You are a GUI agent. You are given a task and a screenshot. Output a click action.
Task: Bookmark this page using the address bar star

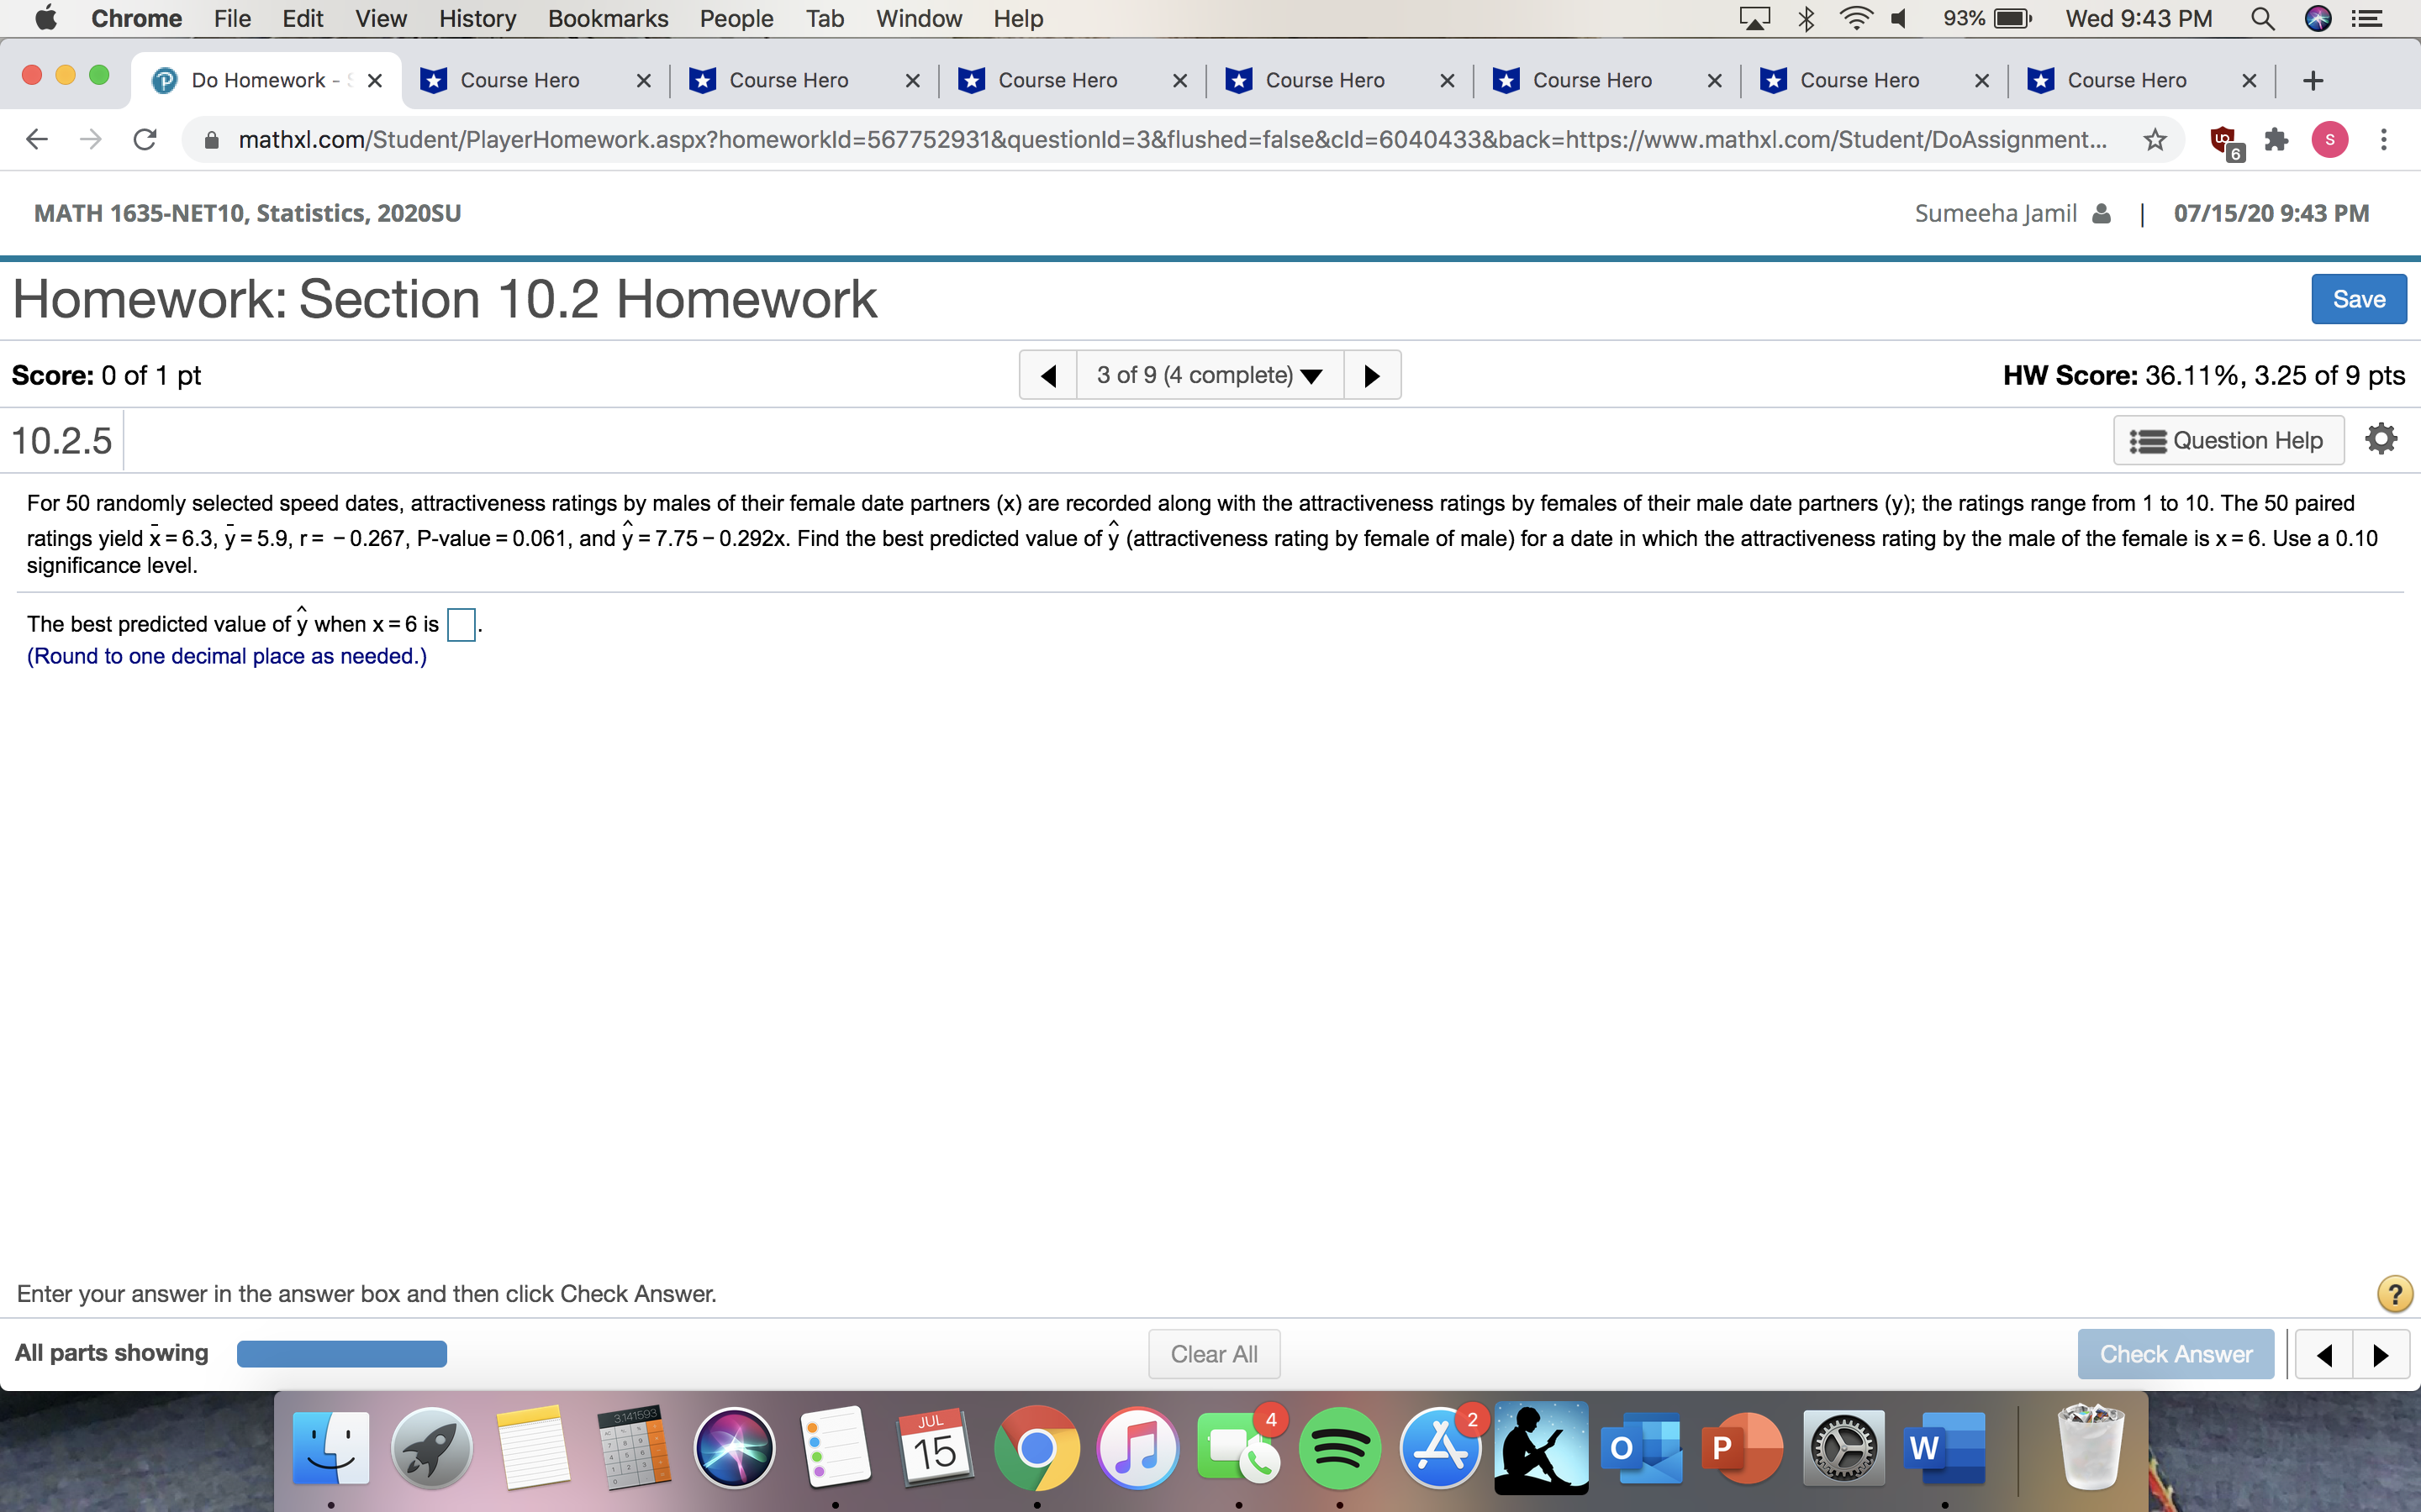pos(2154,139)
